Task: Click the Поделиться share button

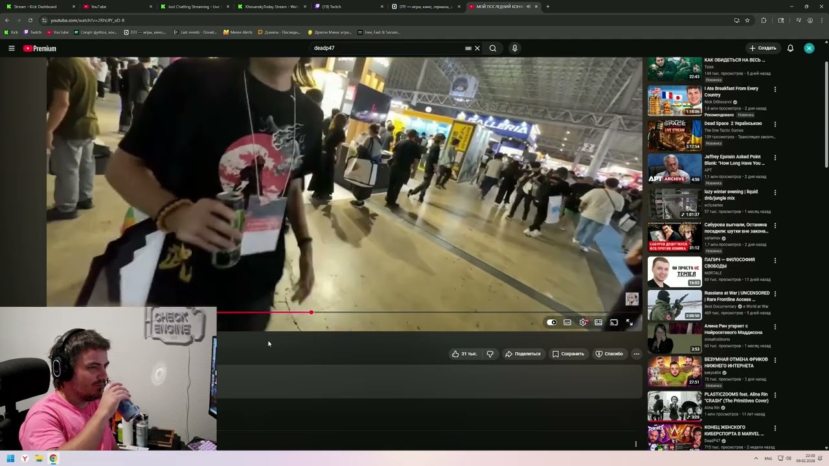Action: pyautogui.click(x=523, y=354)
